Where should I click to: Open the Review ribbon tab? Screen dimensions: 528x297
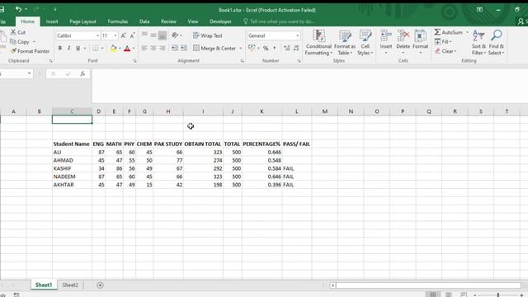(168, 21)
